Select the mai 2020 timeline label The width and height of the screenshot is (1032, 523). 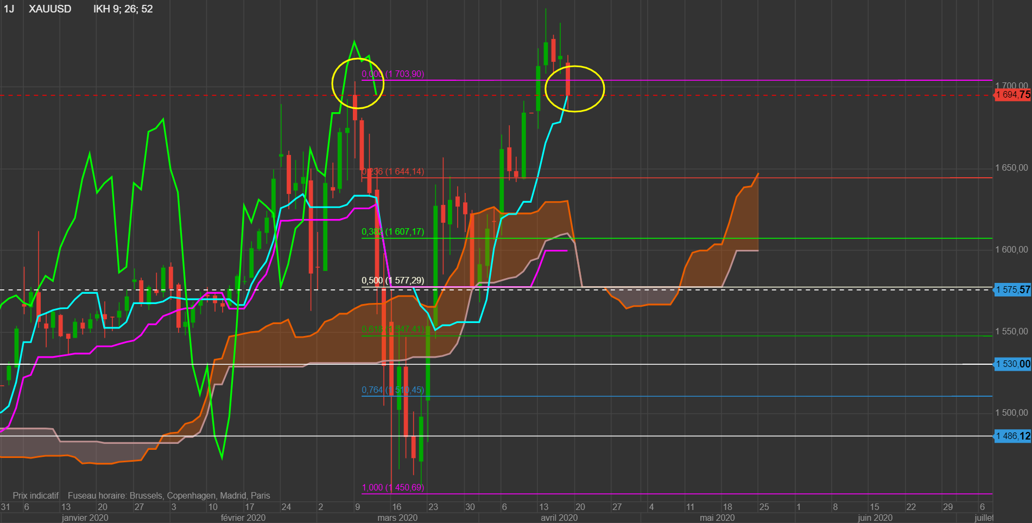tap(717, 518)
